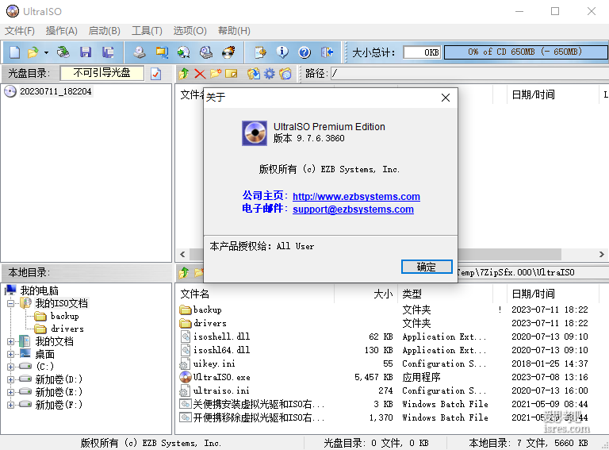Click the Open CD/DVD toolbar icon
609x450 pixels.
63,52
